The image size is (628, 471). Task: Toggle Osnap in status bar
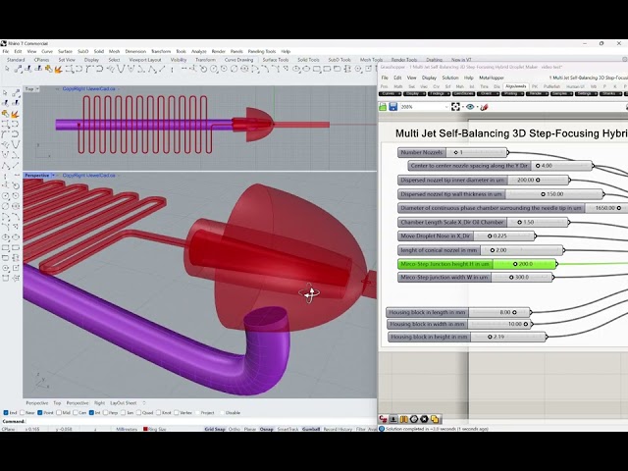(266, 429)
